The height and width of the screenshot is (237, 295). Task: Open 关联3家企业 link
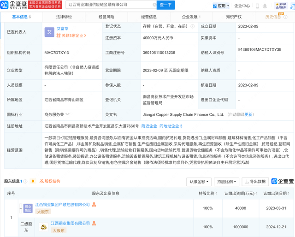pyautogui.click(x=71, y=36)
